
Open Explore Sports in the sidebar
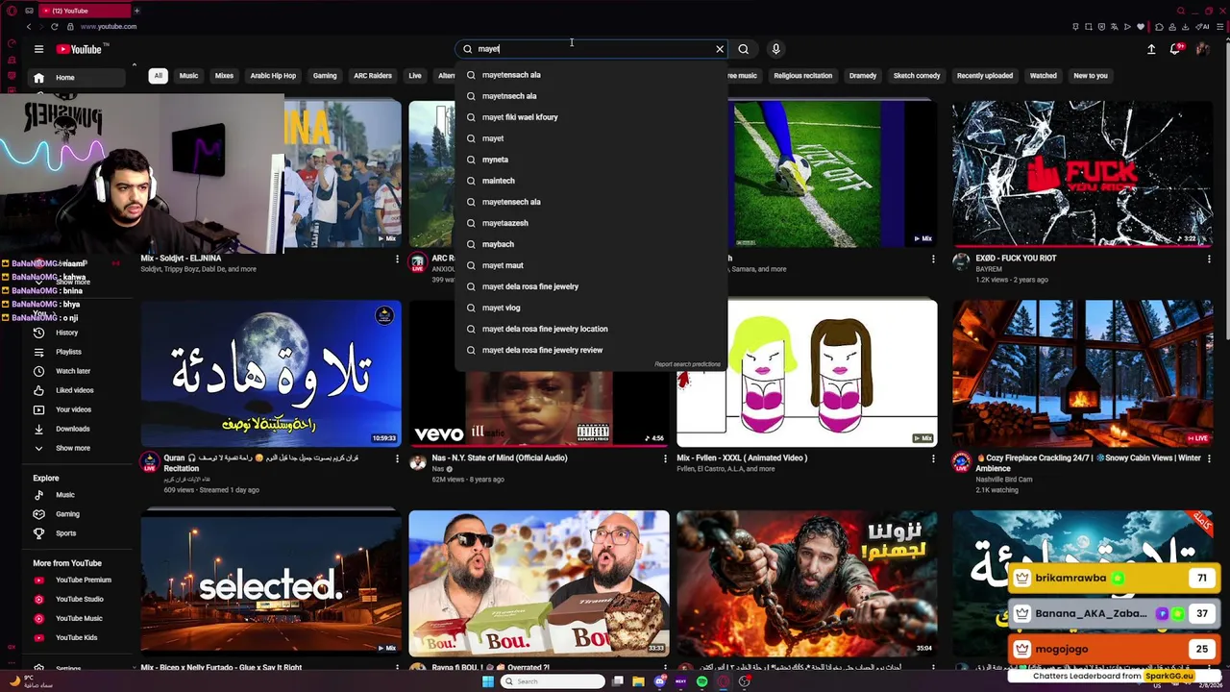pos(65,533)
